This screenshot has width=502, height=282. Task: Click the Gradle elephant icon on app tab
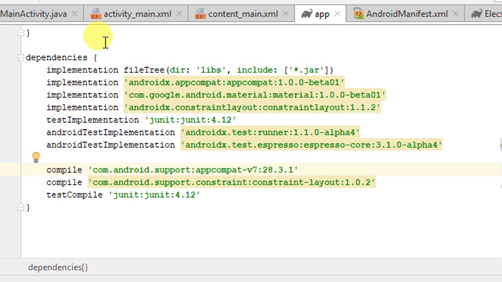click(x=307, y=14)
